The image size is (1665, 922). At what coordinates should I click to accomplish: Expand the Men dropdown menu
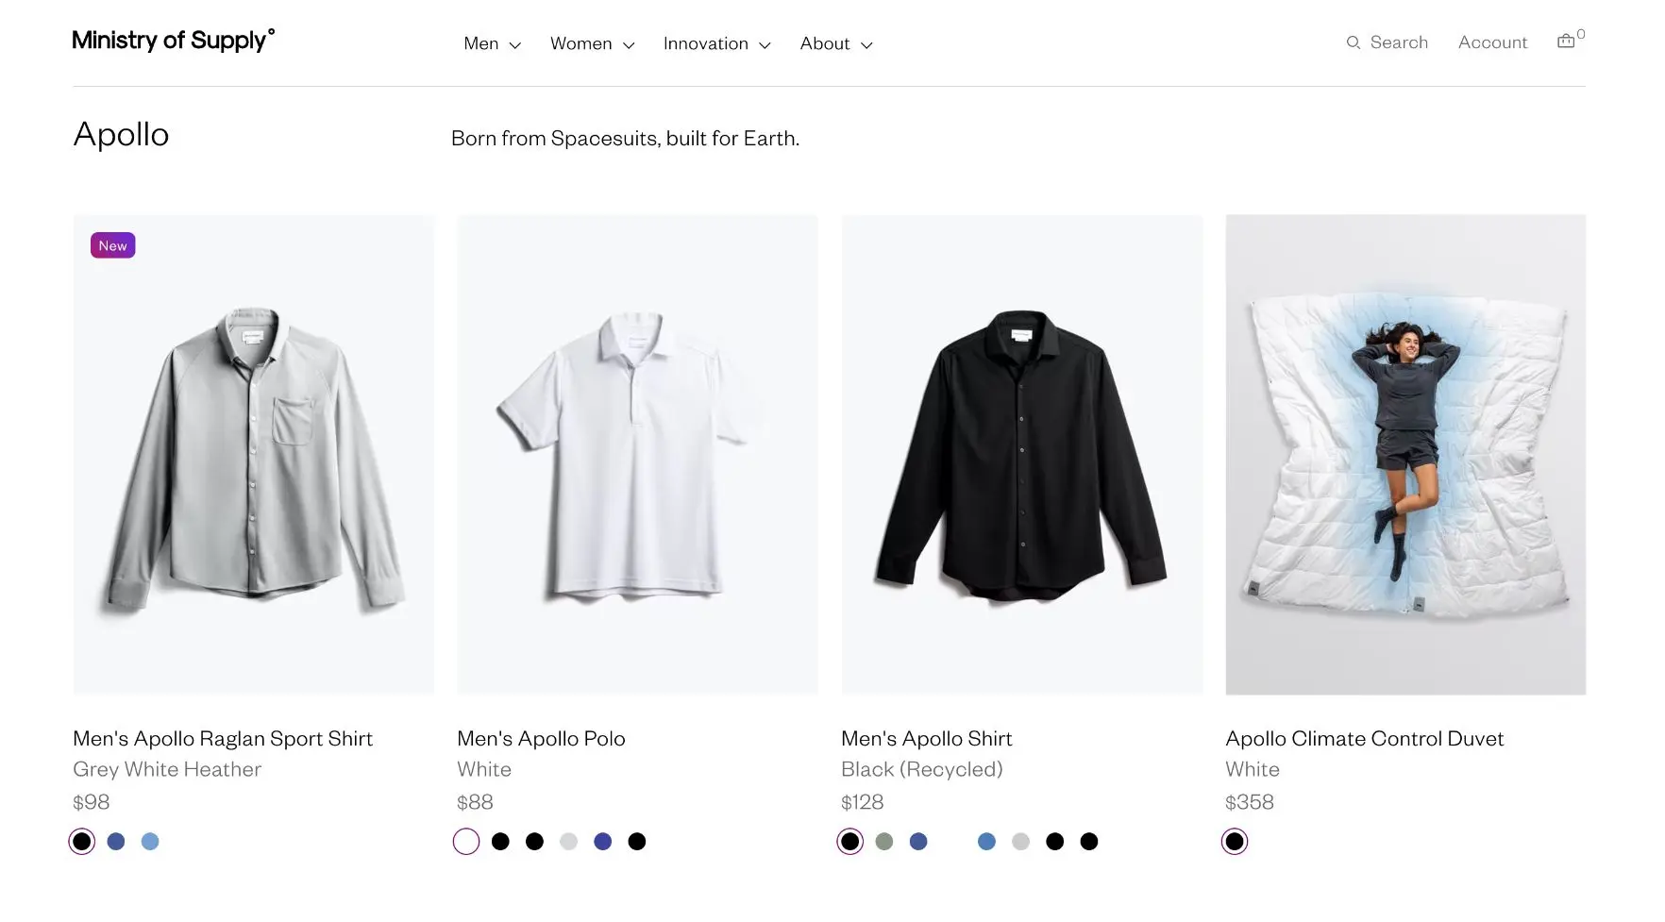pyautogui.click(x=492, y=44)
